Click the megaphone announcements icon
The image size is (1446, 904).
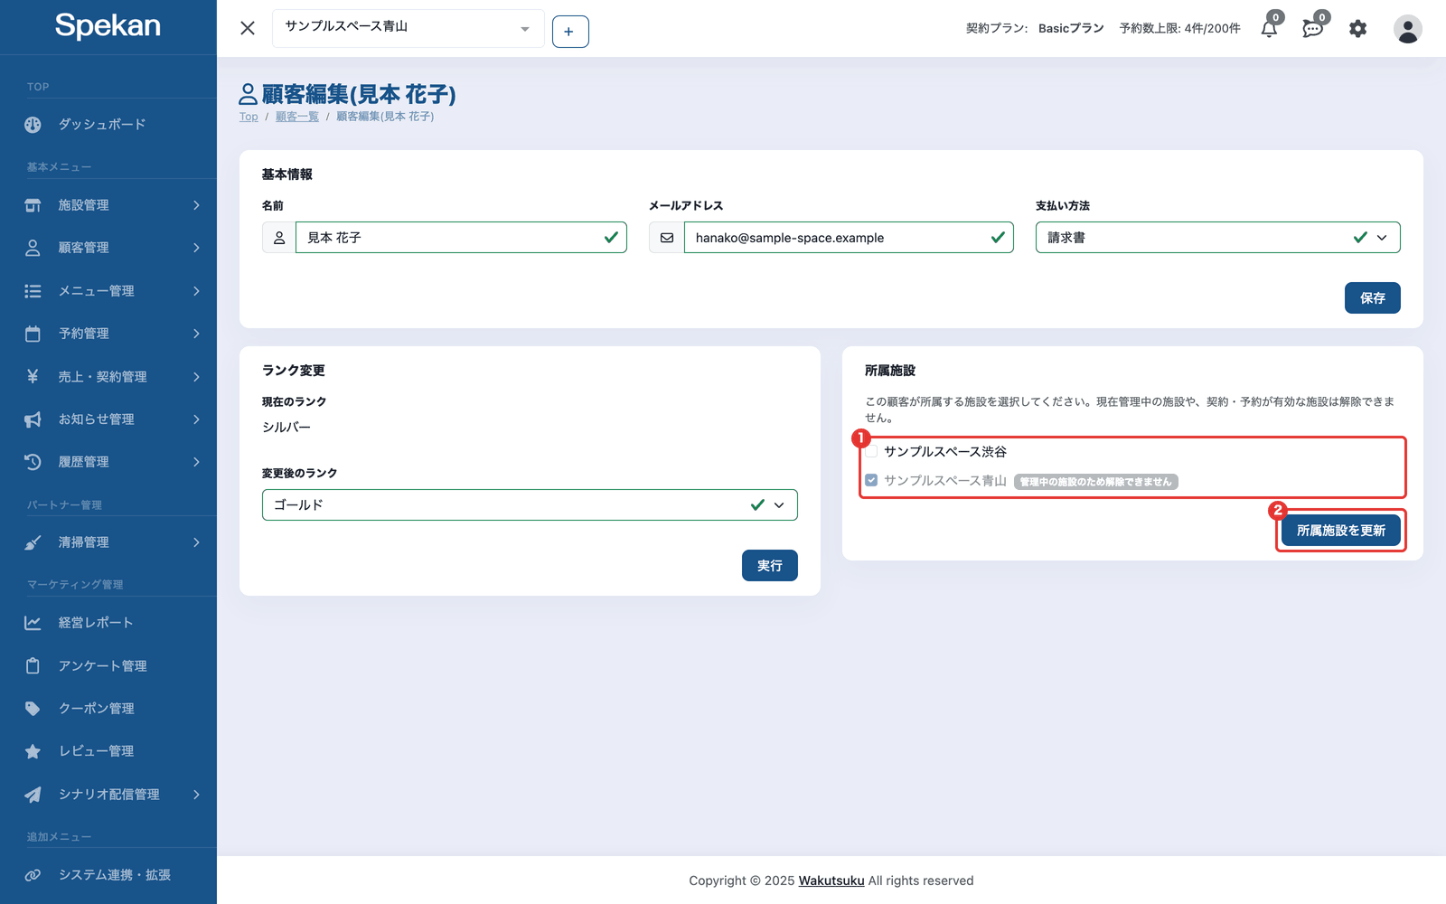33,419
